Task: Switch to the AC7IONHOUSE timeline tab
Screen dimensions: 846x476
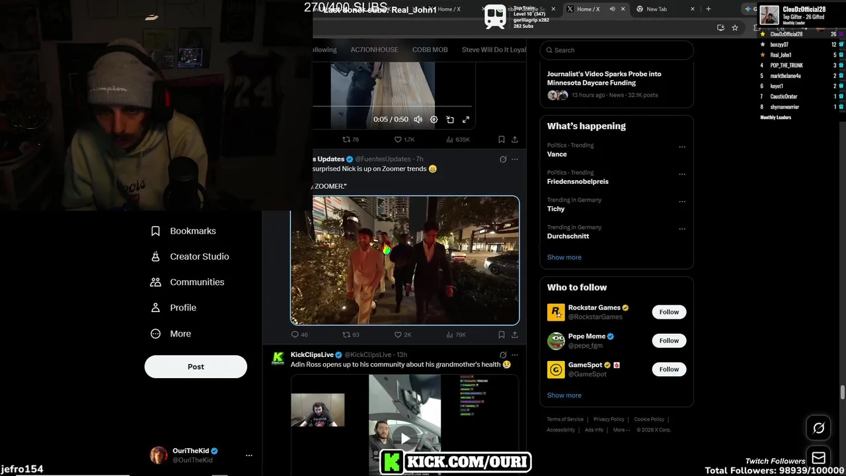Action: click(x=374, y=50)
